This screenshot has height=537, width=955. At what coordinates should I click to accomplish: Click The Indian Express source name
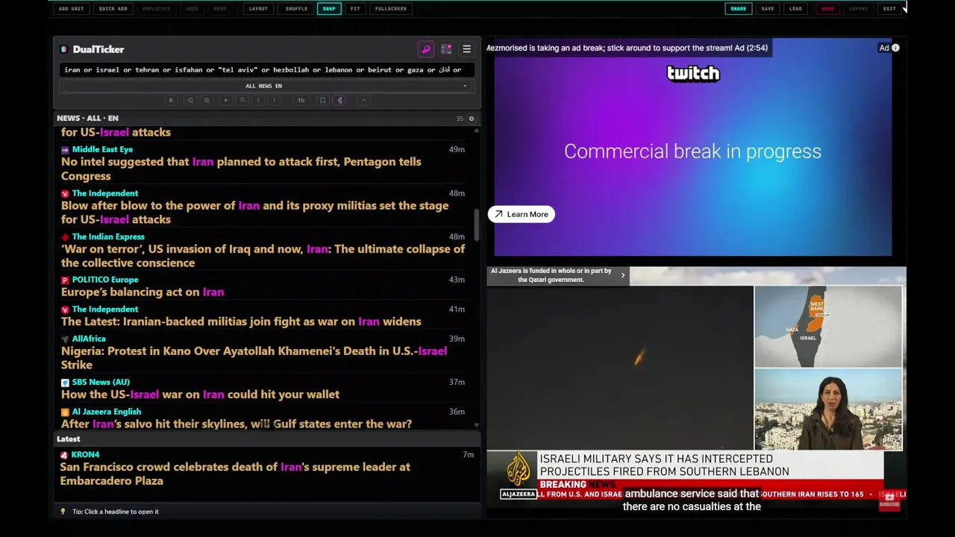click(x=108, y=236)
